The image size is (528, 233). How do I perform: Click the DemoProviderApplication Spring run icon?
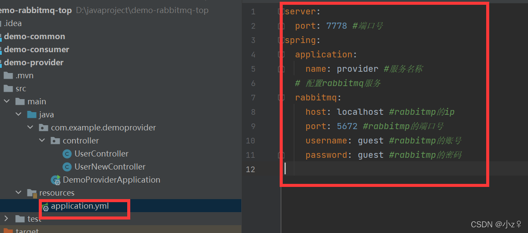click(56, 180)
